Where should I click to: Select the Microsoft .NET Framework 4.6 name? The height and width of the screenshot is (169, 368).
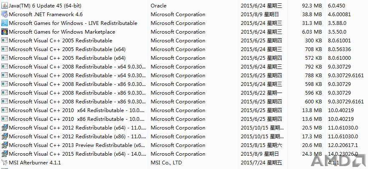[x=46, y=14]
